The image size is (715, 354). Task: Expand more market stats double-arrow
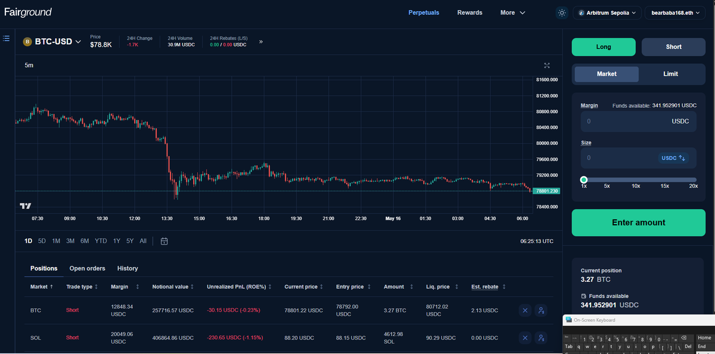point(261,41)
